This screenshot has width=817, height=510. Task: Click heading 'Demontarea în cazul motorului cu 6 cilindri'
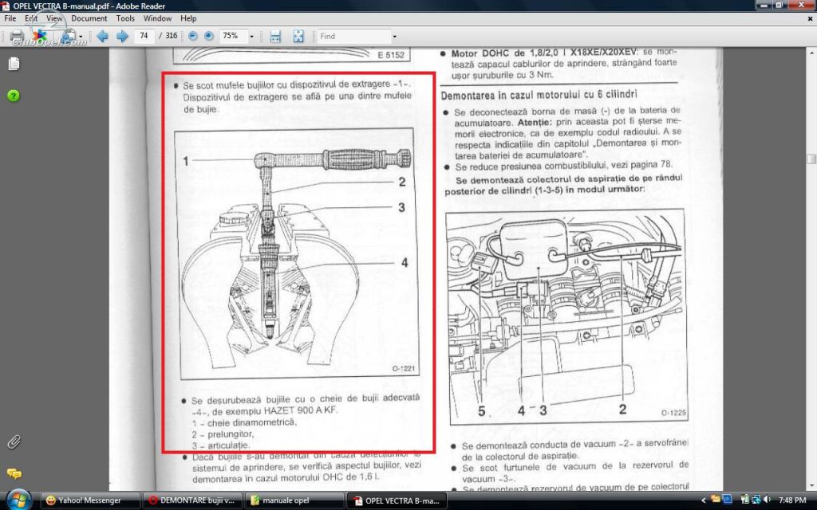pos(539,95)
